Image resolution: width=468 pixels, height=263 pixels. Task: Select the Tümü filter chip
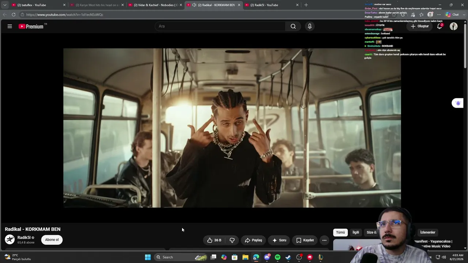tap(340, 232)
